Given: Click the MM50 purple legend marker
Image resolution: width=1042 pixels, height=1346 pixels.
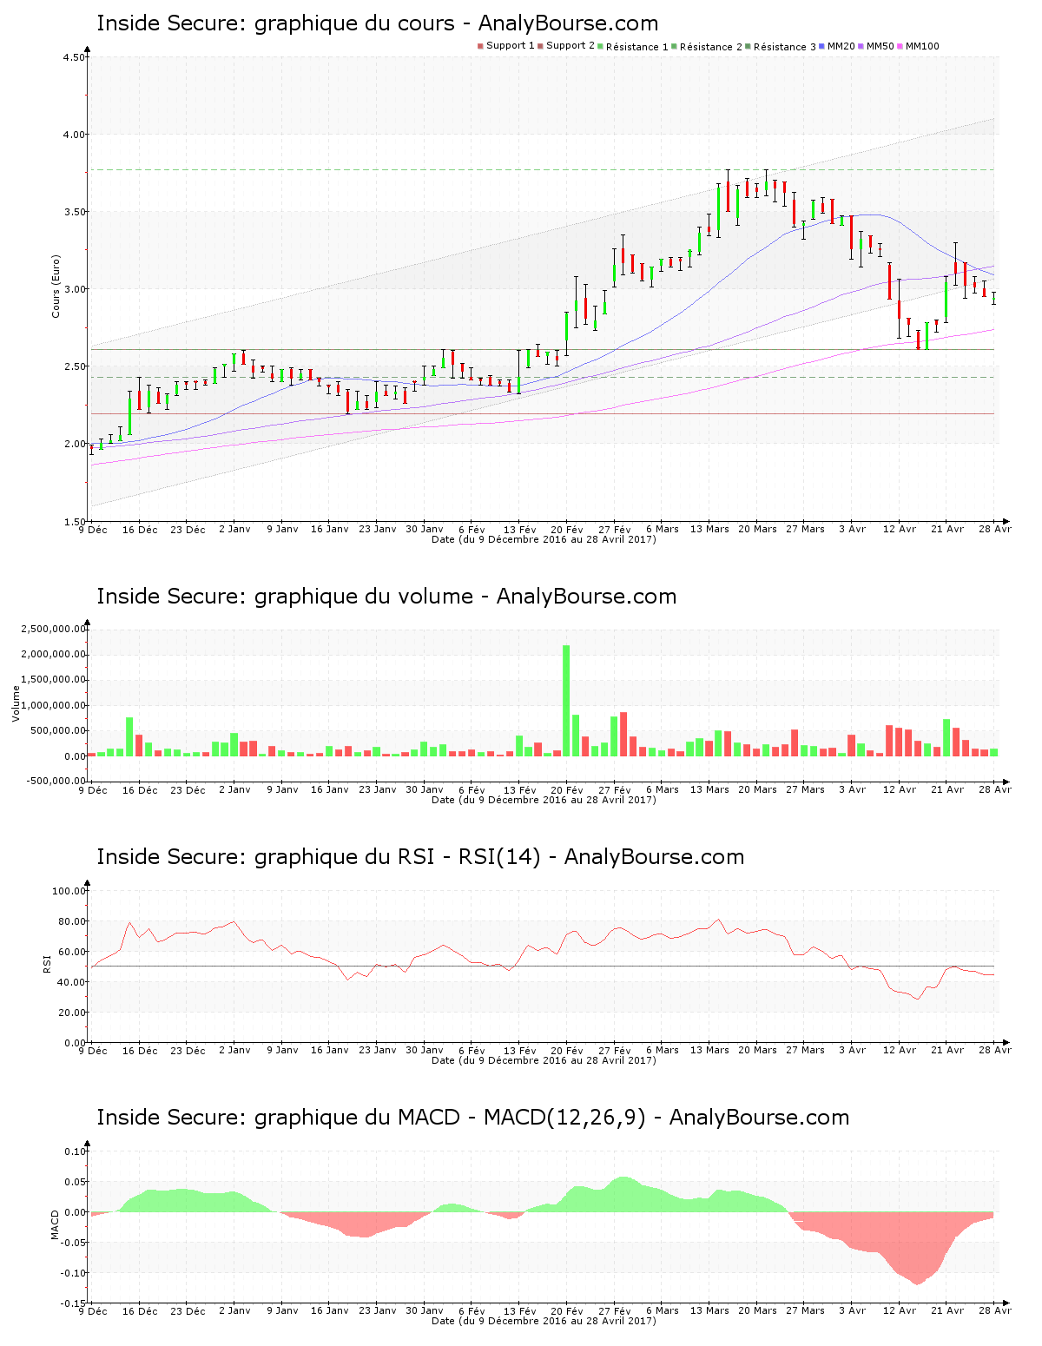Looking at the screenshot, I should pos(861,46).
